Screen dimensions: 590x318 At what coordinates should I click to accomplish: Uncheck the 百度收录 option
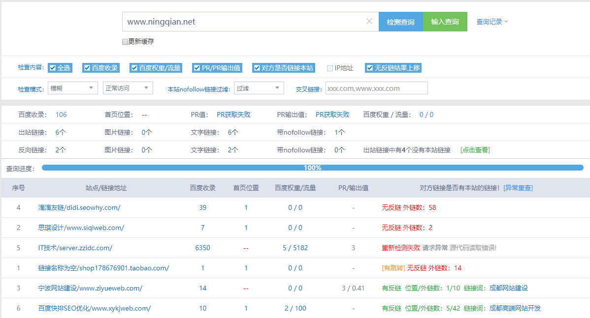pyautogui.click(x=87, y=68)
